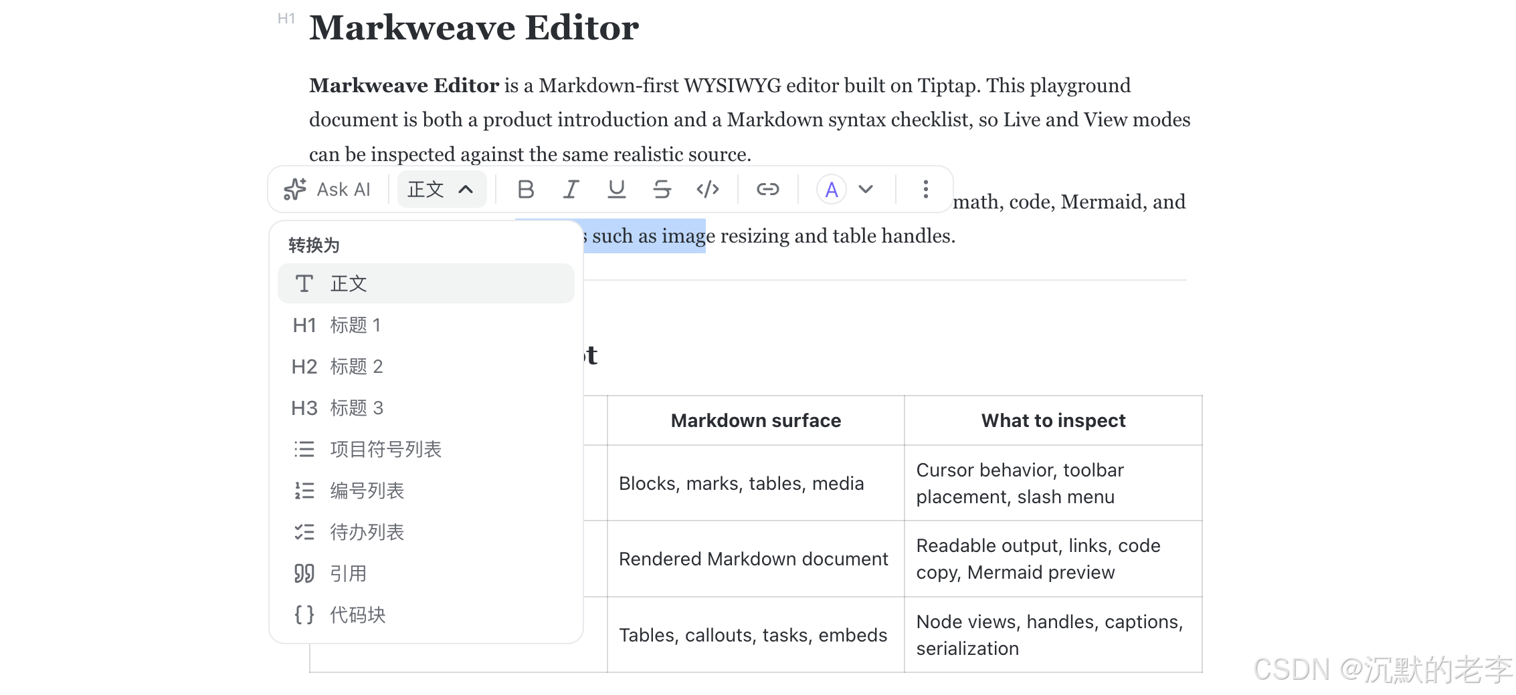The width and height of the screenshot is (1516, 695).
Task: Collapse the 正文 block type dropdown
Action: pos(442,190)
